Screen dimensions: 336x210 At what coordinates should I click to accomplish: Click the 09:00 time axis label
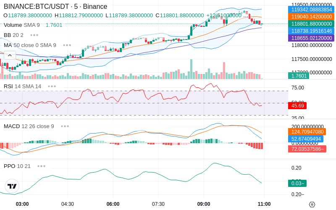(204, 204)
